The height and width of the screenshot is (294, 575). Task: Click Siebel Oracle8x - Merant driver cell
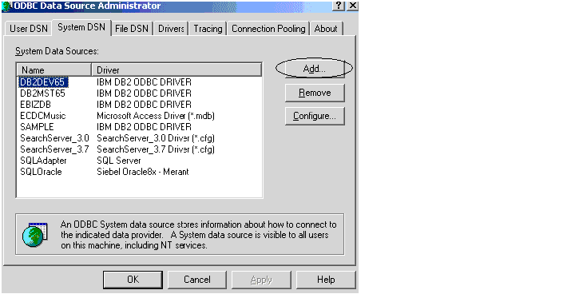(x=143, y=172)
